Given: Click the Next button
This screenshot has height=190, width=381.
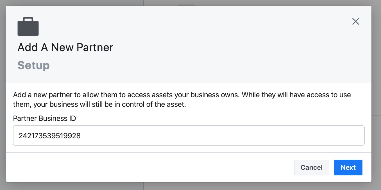Looking at the screenshot, I should [x=348, y=168].
